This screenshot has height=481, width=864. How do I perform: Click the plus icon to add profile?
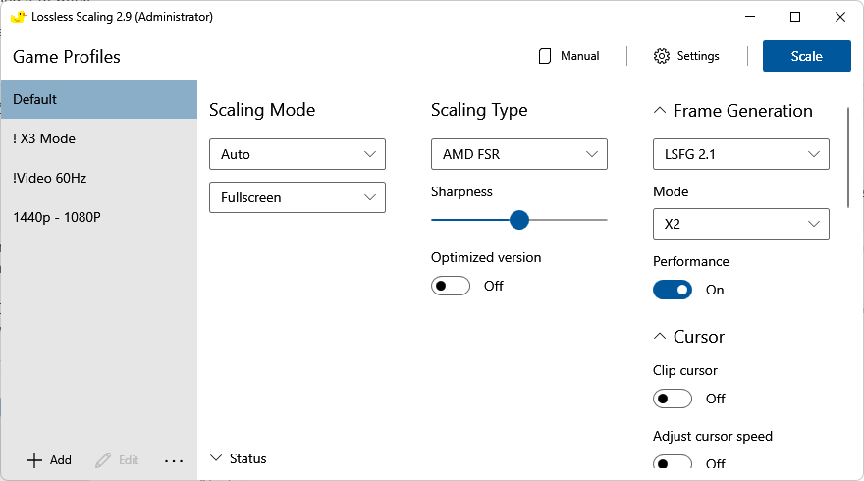[34, 460]
